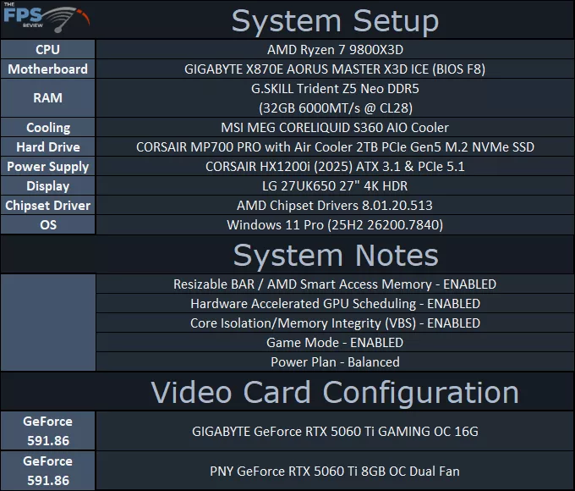The height and width of the screenshot is (491, 575).
Task: Click GeForce 591.86 label beside PNY card
Action: point(47,471)
